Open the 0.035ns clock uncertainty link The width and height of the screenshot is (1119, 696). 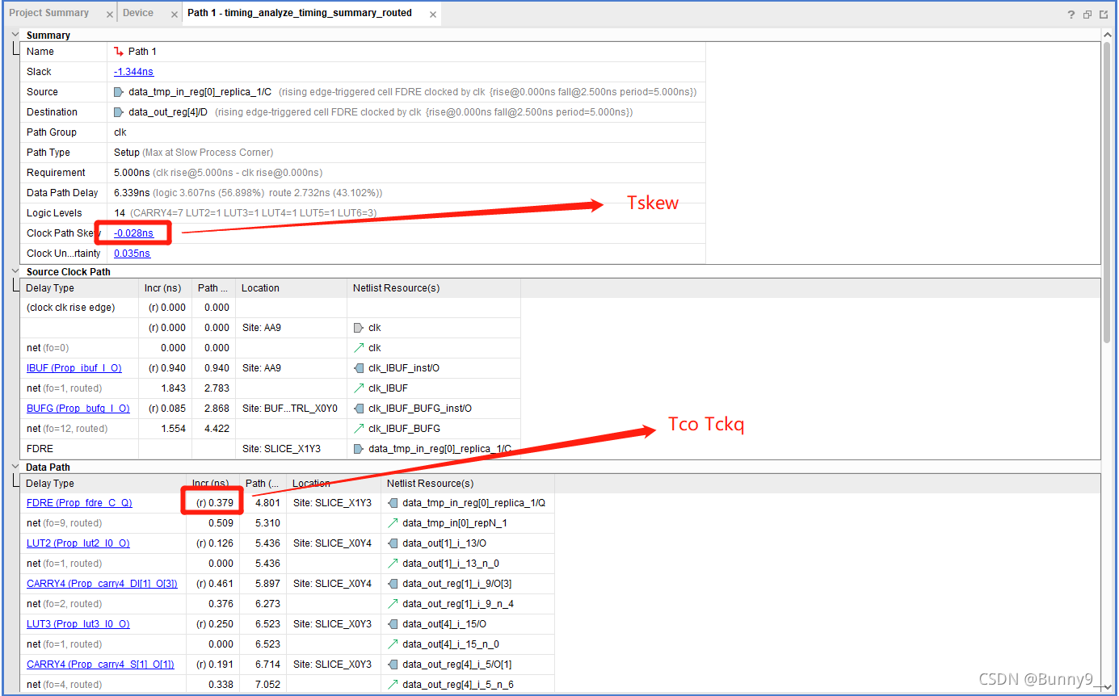pyautogui.click(x=132, y=254)
